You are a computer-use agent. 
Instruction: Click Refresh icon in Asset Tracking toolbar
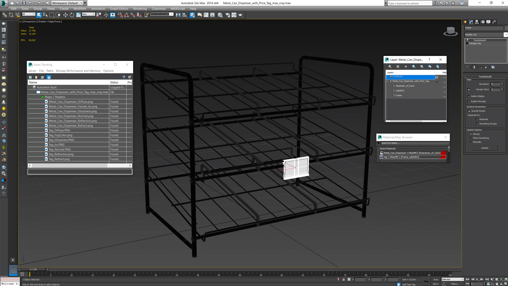click(x=30, y=77)
